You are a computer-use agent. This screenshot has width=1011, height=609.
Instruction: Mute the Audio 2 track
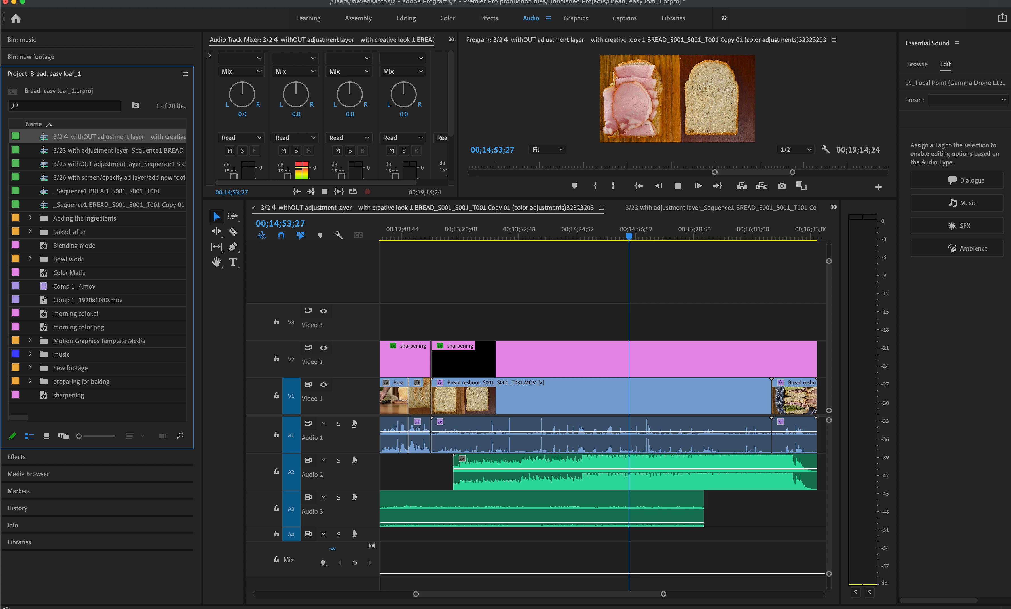click(x=323, y=460)
